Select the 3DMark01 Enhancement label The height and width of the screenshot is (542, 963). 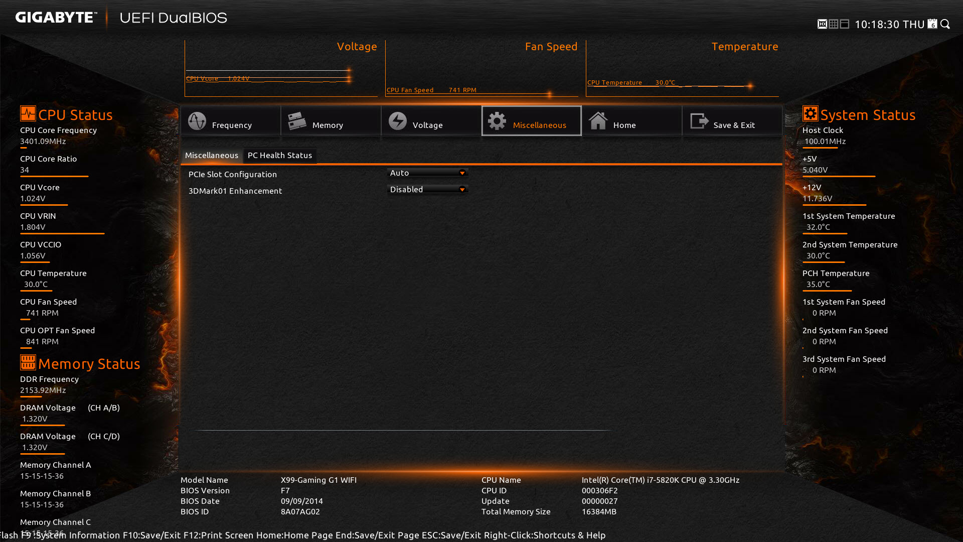(x=235, y=191)
